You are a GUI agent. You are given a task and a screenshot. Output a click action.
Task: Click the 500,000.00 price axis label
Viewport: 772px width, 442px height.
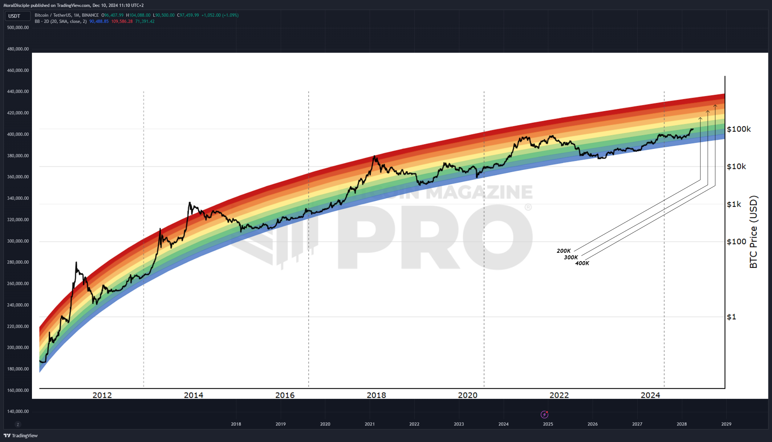tap(18, 28)
